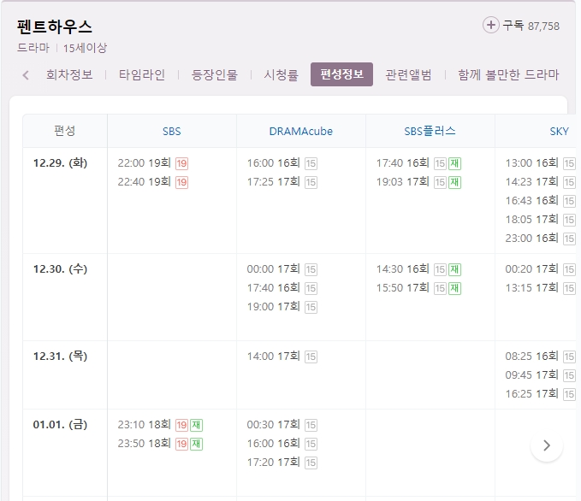Click the 재 rerun badge beside 23:50

197,444
